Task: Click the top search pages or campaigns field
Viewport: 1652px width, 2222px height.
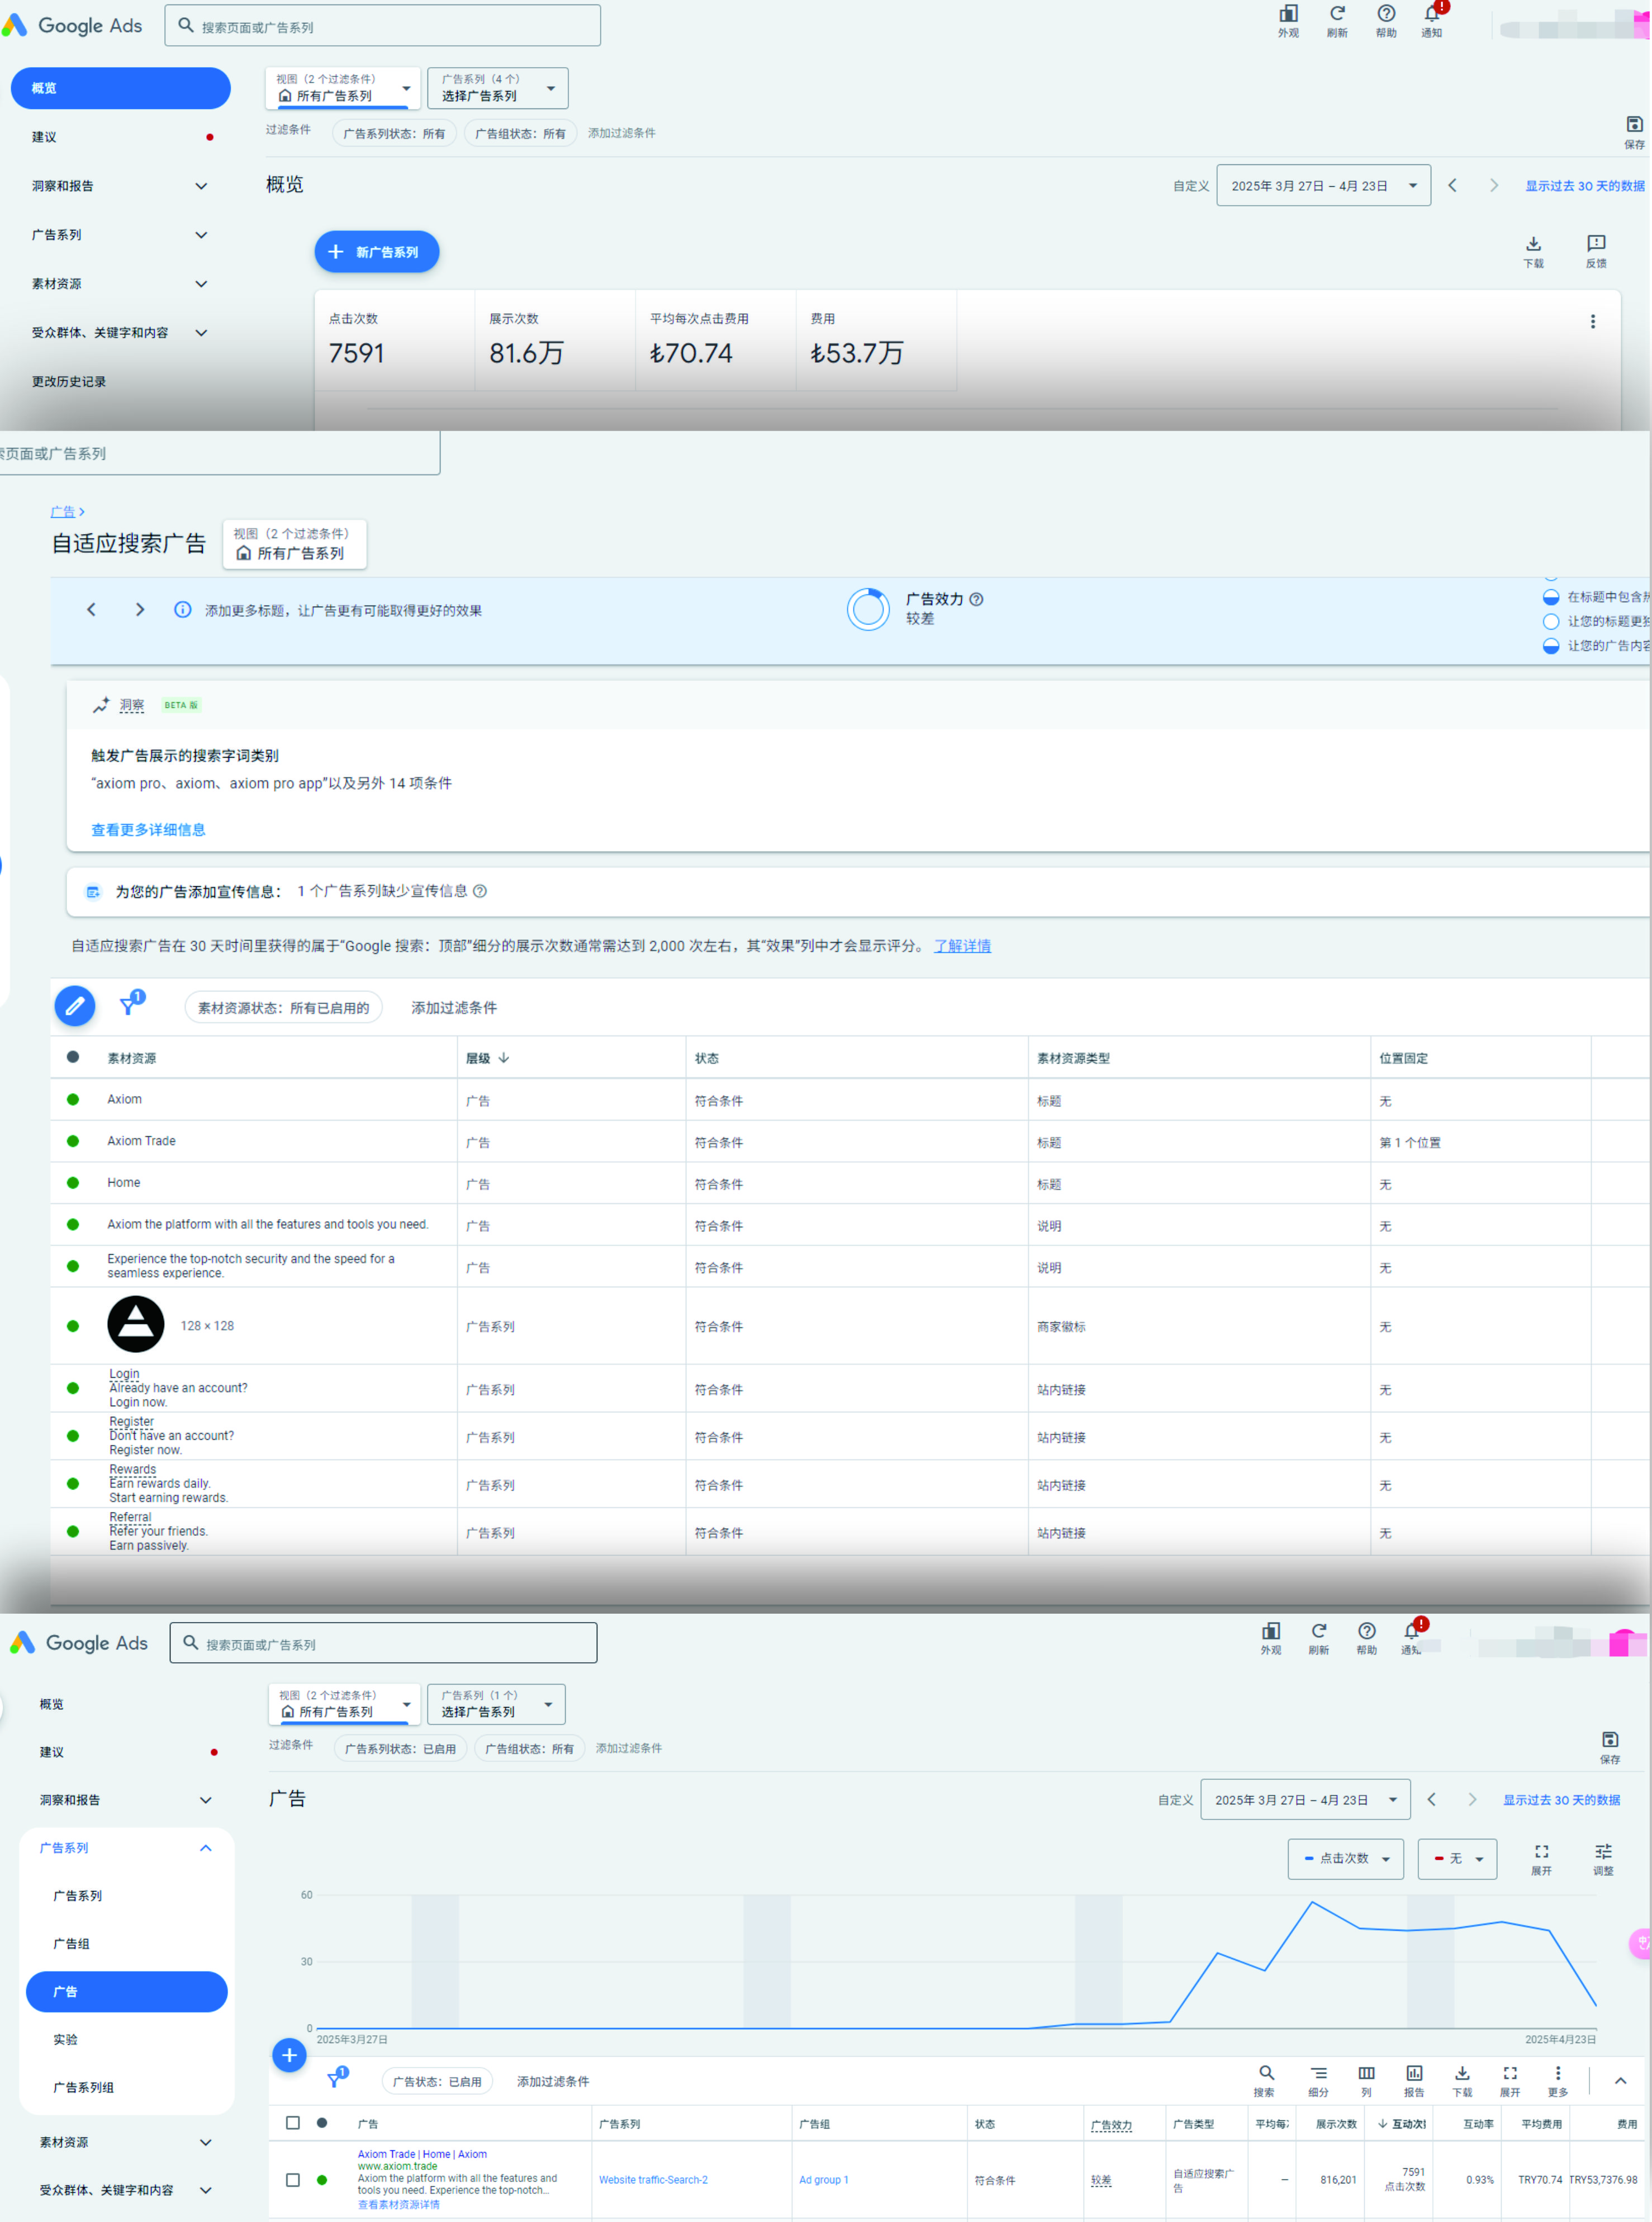Action: coord(383,27)
